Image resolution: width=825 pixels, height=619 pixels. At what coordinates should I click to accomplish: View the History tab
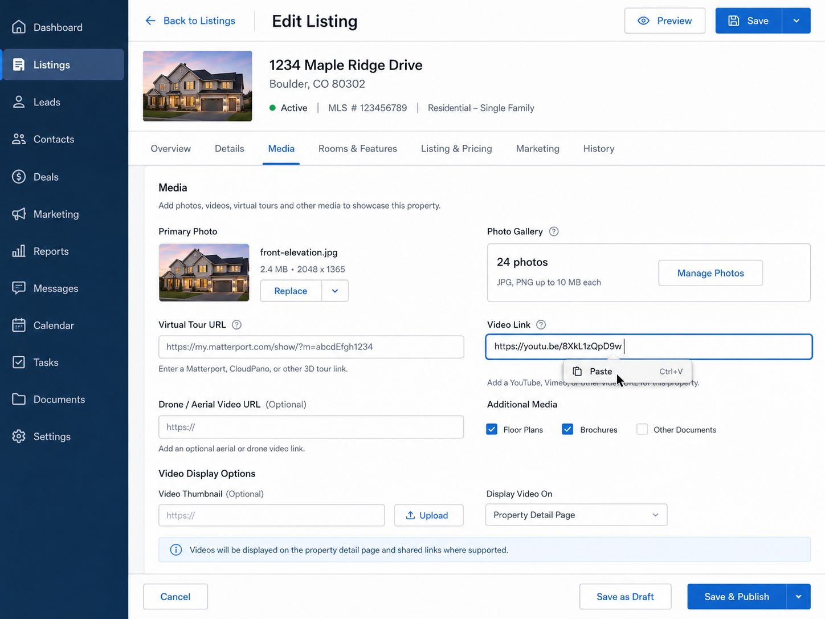coord(599,149)
